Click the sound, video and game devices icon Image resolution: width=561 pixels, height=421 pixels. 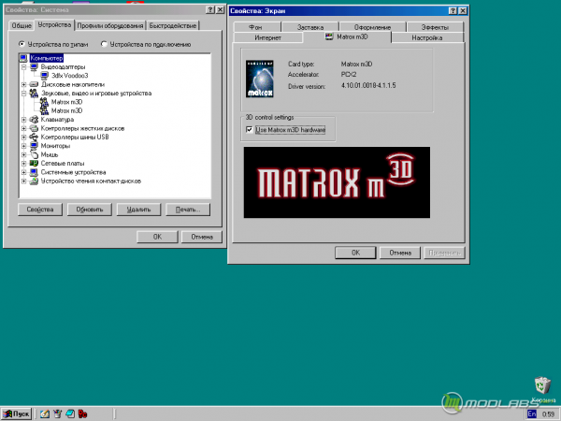pyautogui.click(x=34, y=93)
